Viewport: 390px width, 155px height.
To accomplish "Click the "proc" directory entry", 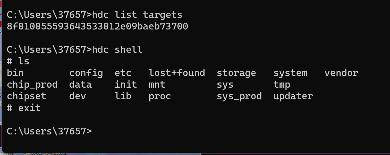I will pyautogui.click(x=160, y=96).
